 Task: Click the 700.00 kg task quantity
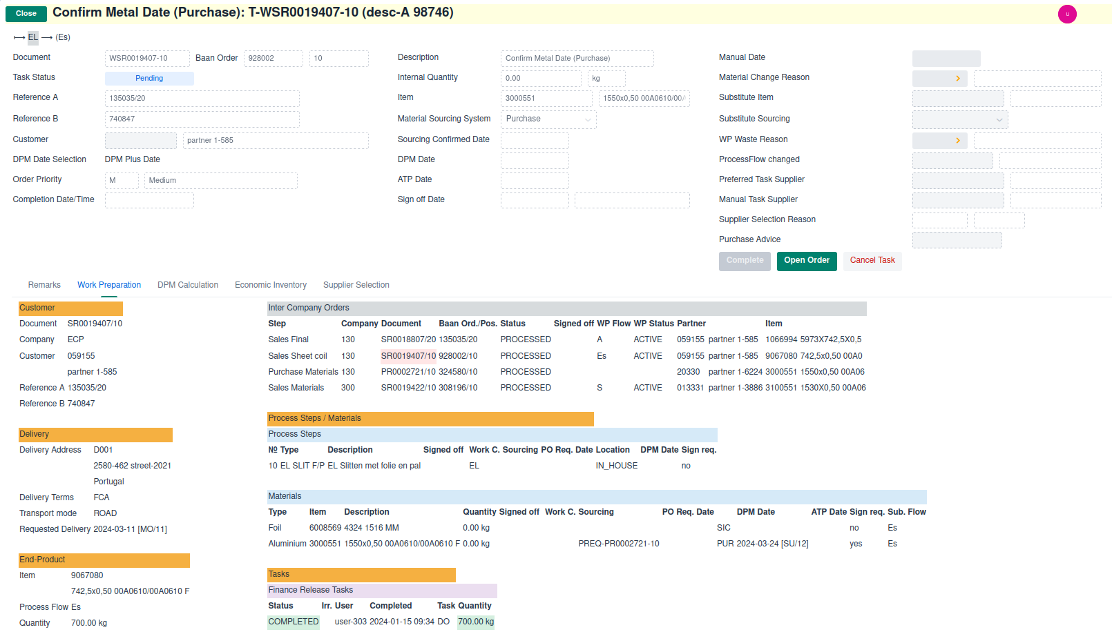pos(476,622)
